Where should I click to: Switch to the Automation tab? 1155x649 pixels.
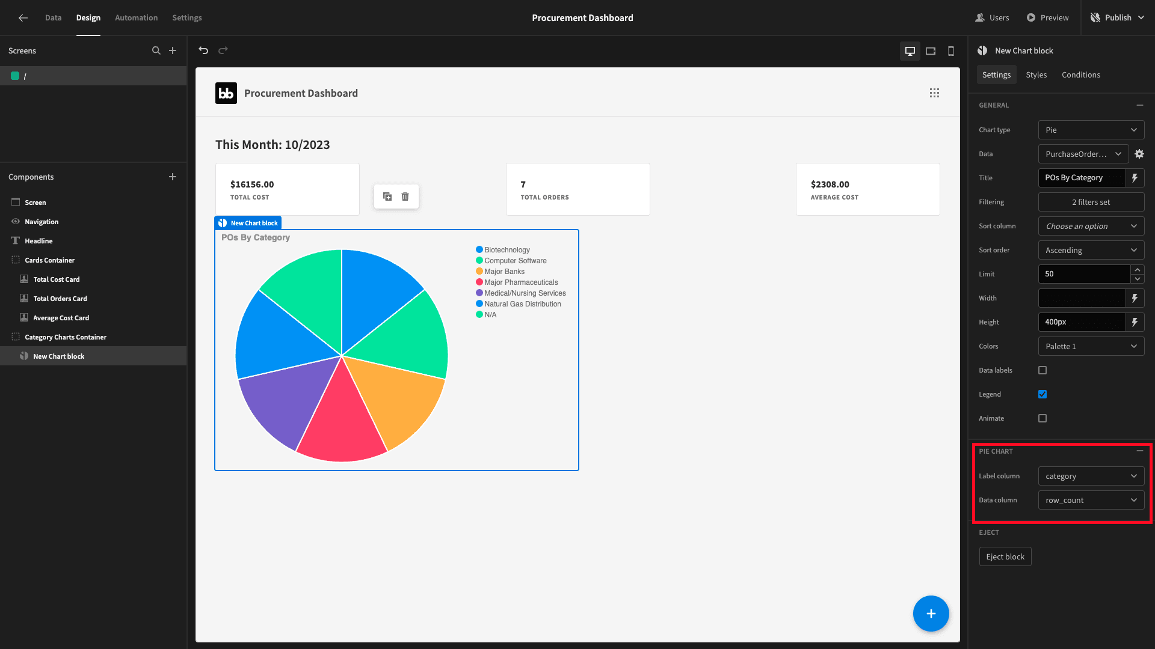[x=137, y=18]
